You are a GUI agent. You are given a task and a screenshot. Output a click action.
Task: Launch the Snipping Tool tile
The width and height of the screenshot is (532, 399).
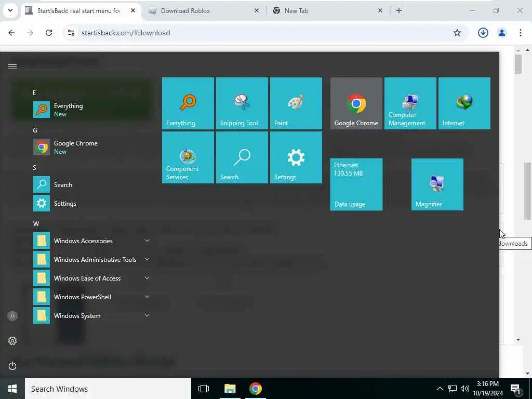coord(242,103)
